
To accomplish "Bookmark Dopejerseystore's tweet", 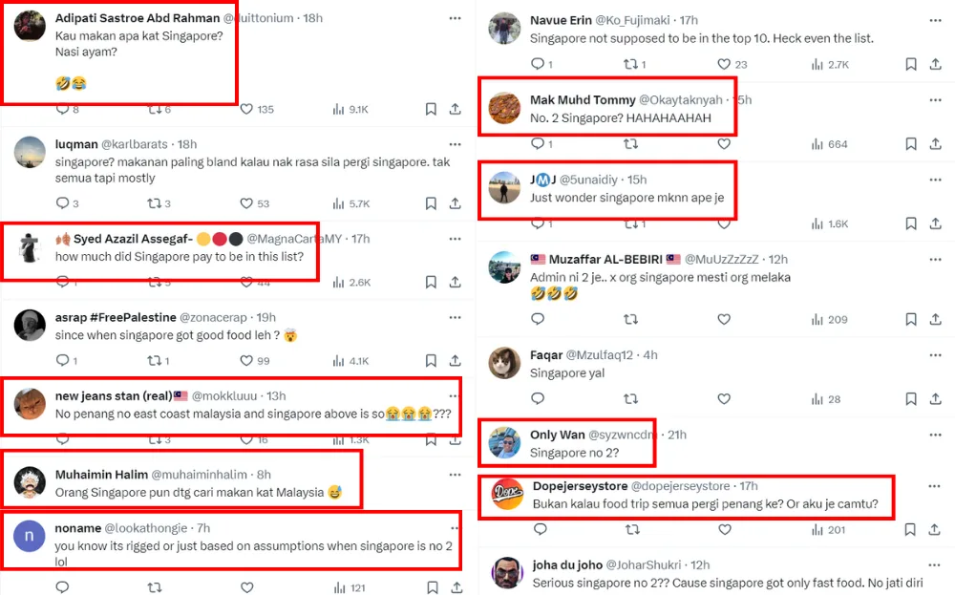I will [911, 529].
